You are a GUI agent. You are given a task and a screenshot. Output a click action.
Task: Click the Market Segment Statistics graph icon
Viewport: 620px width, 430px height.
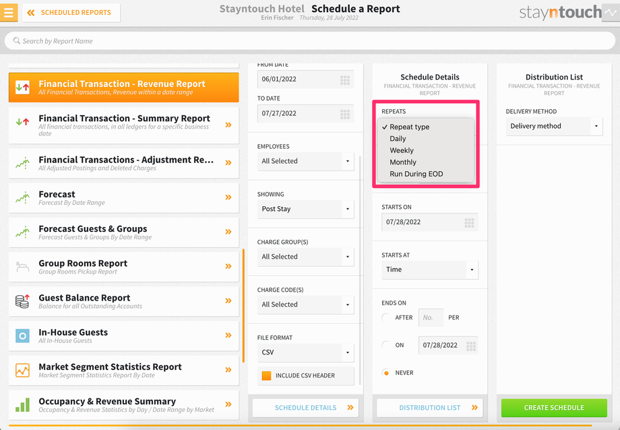pyautogui.click(x=22, y=370)
